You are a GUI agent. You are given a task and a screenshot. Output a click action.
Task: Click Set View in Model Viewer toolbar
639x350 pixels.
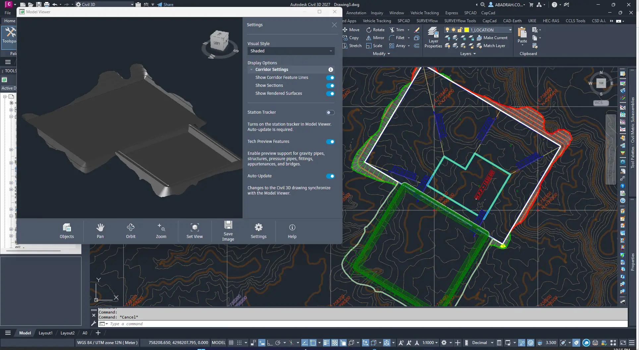coord(195,231)
